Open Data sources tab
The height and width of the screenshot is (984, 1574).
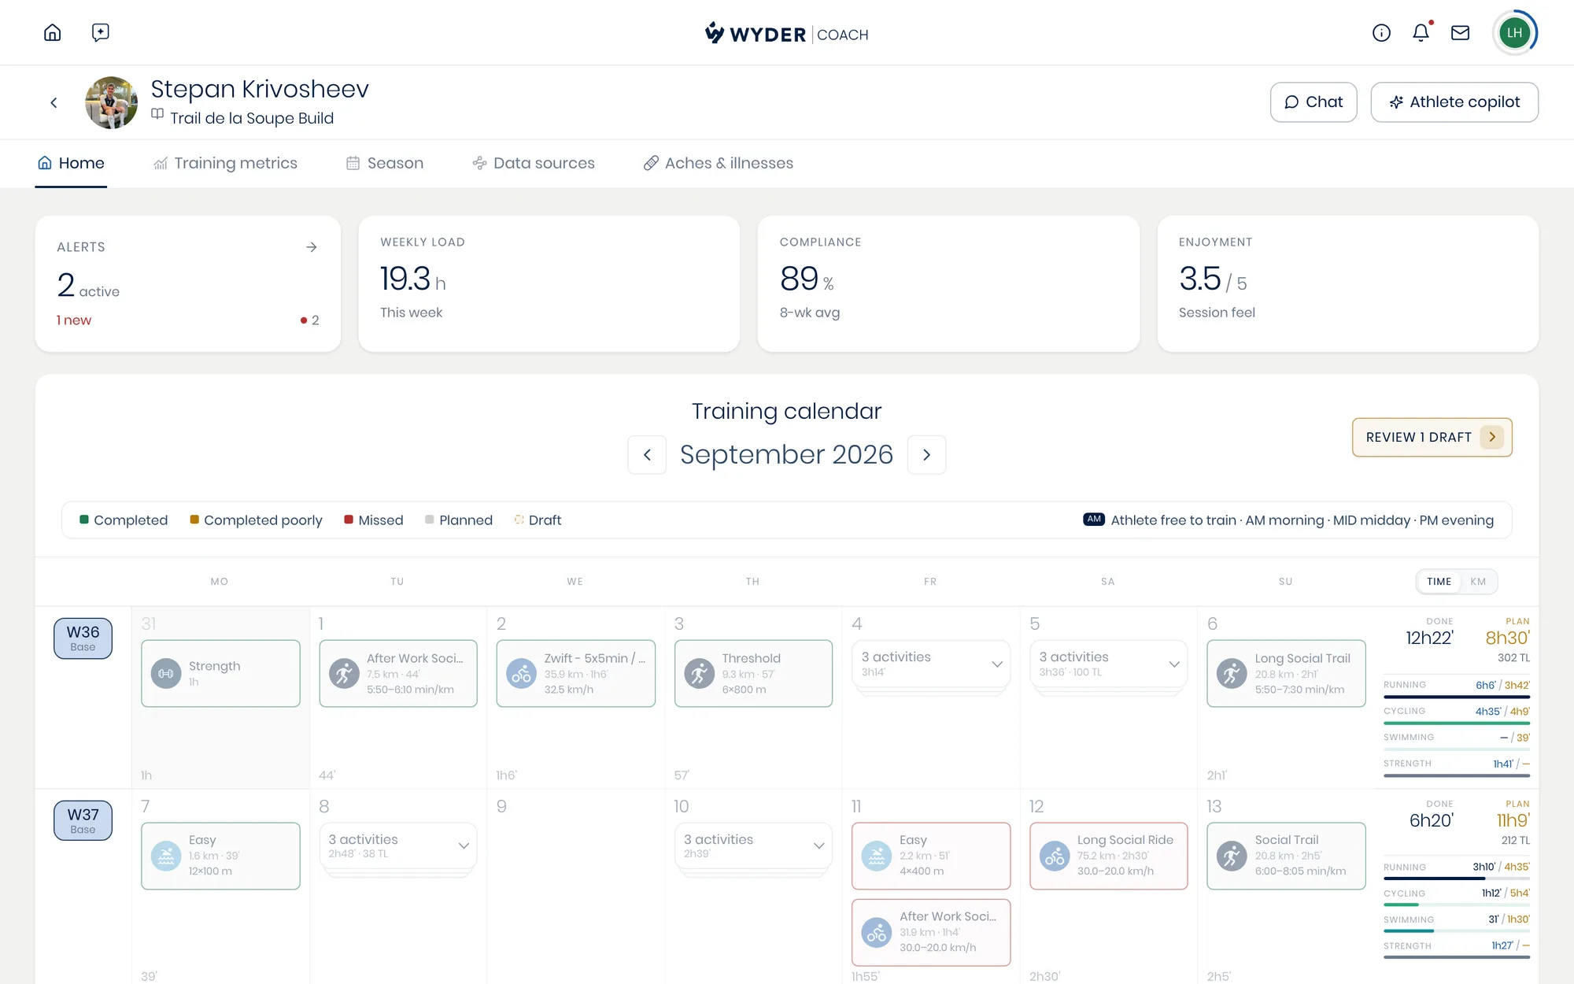pos(534,163)
